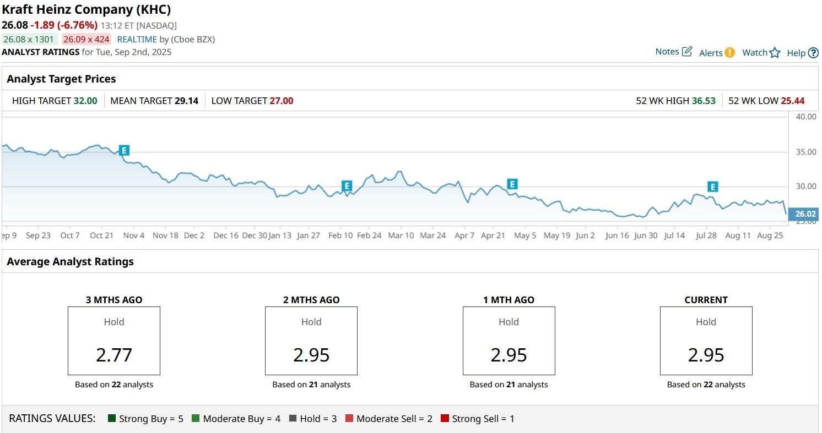Click the Oct 21 date label on chart axis
This screenshot has width=822, height=433.
[x=102, y=235]
